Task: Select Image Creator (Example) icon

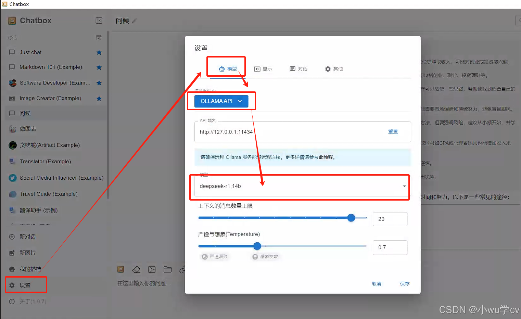Action: pyautogui.click(x=12, y=99)
